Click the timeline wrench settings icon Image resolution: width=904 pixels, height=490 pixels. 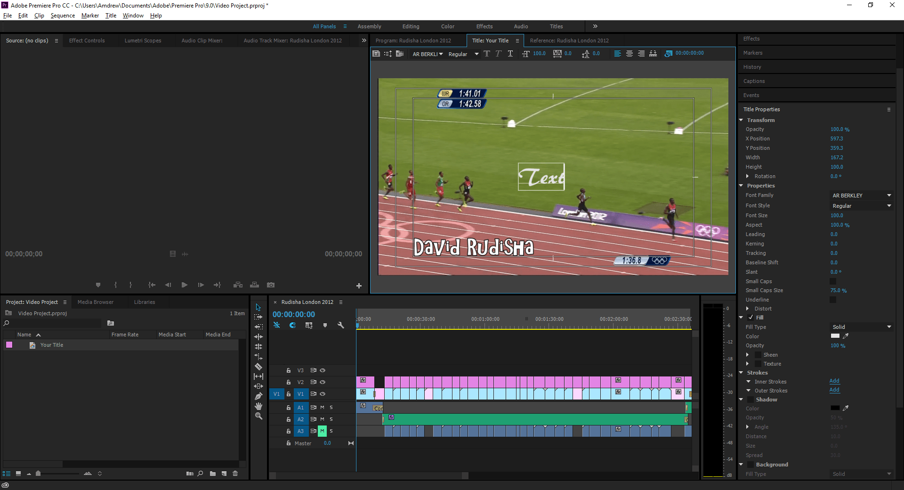[x=341, y=325]
